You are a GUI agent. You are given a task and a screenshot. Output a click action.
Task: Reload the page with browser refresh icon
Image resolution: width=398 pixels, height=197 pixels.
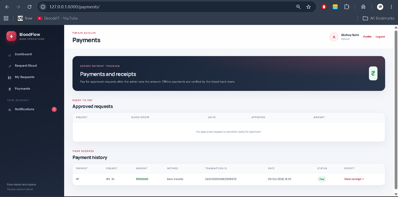[30, 7]
